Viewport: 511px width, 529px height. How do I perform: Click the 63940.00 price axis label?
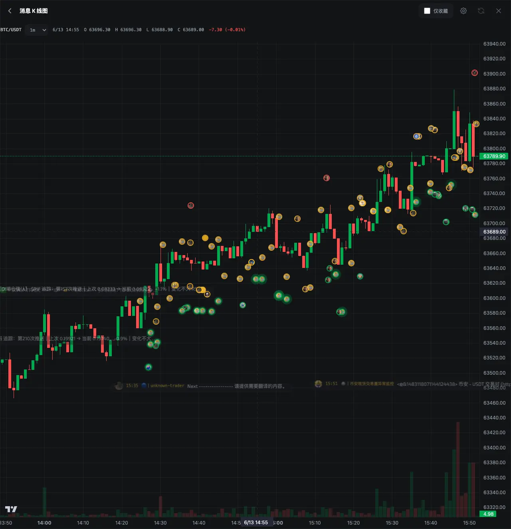(x=494, y=44)
